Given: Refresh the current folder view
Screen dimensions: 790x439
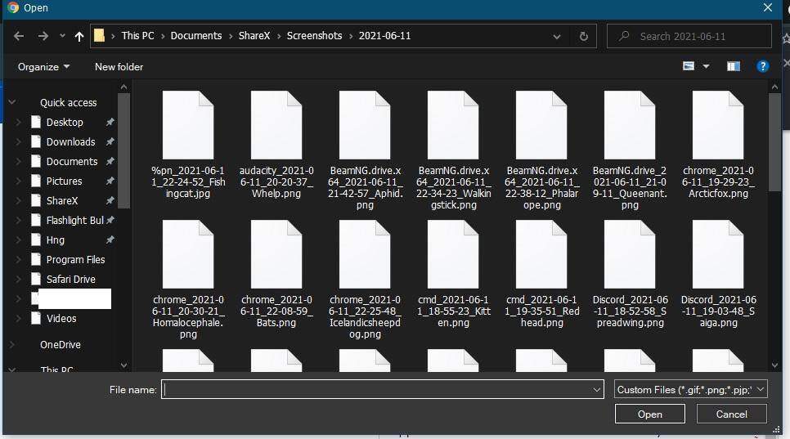Looking at the screenshot, I should 583,36.
